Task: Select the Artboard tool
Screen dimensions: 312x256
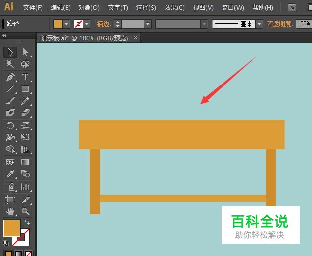Action: coord(10,200)
